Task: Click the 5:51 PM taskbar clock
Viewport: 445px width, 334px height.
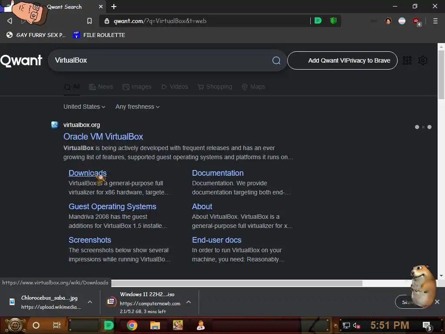Action: [390, 325]
